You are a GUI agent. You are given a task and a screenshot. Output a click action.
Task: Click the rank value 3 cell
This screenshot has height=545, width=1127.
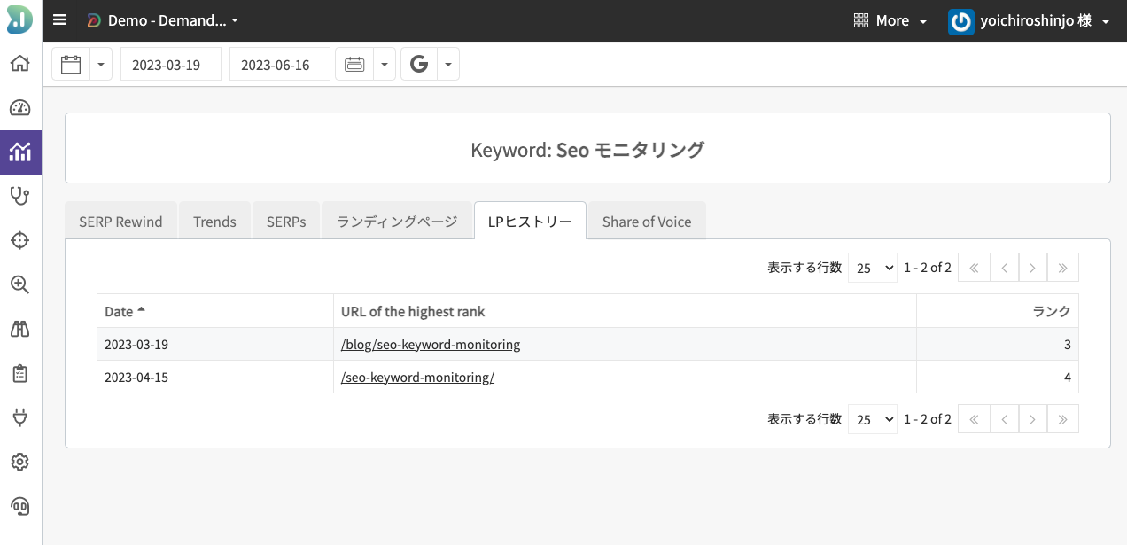998,345
